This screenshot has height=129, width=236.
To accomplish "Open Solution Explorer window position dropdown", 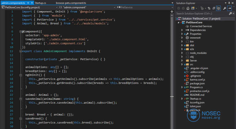I will tap(226, 3).
